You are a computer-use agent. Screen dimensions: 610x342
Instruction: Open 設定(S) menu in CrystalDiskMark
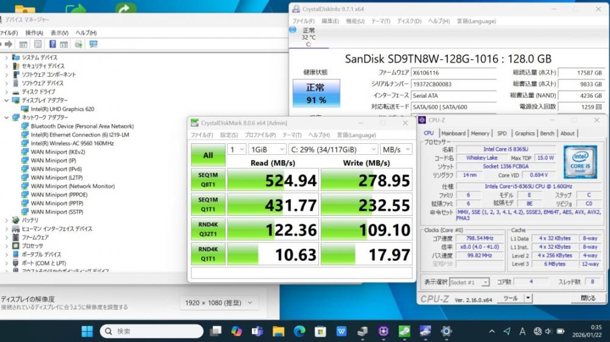229,135
